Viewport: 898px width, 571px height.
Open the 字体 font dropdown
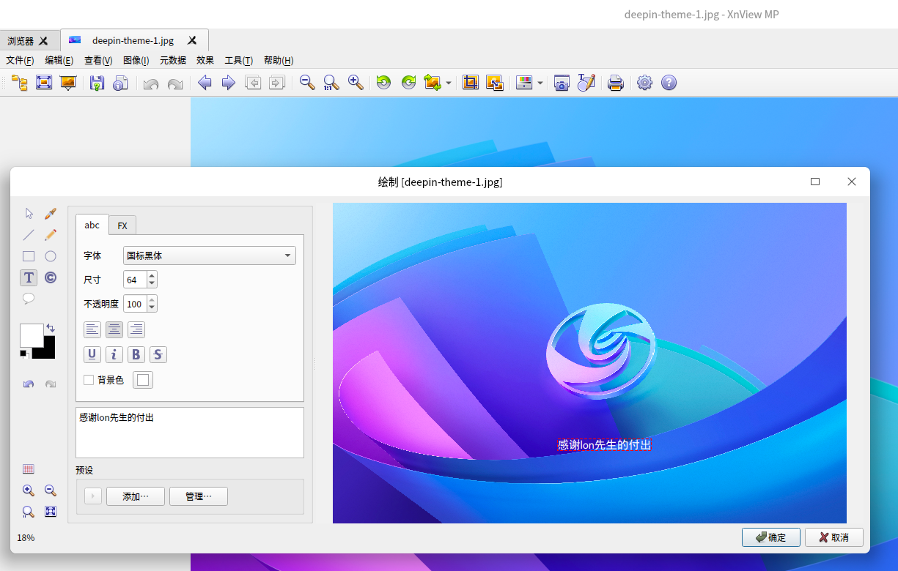(208, 255)
